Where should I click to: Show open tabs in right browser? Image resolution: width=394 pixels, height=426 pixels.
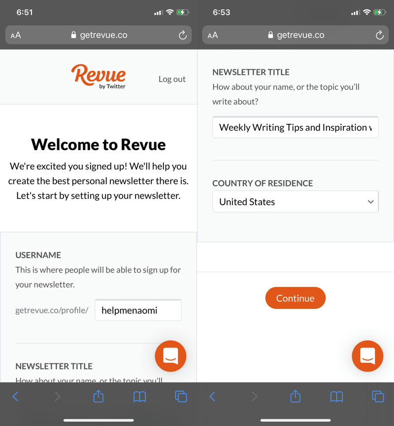[378, 396]
